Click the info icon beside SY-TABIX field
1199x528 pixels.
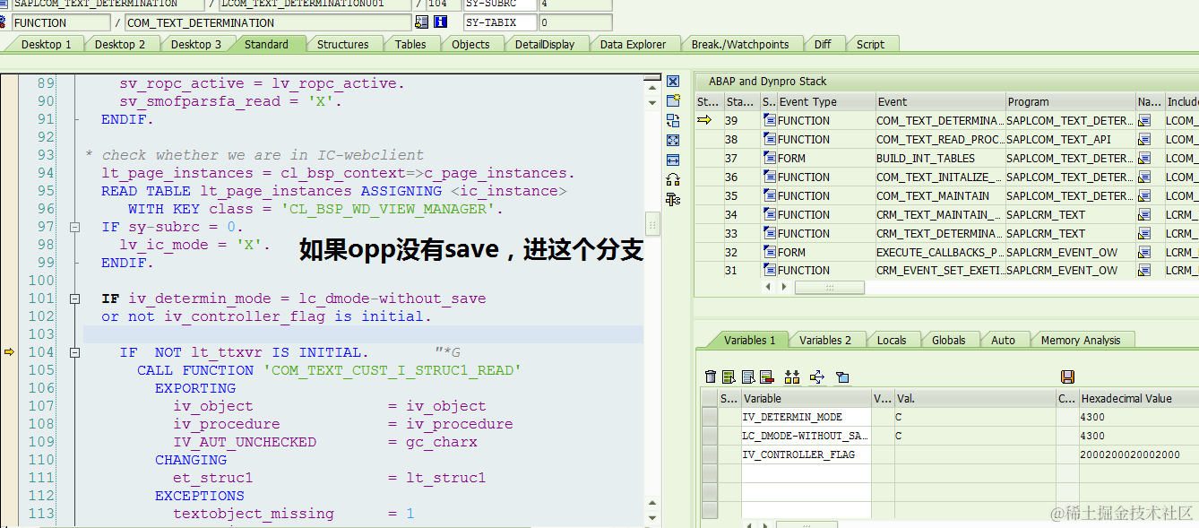click(x=440, y=22)
